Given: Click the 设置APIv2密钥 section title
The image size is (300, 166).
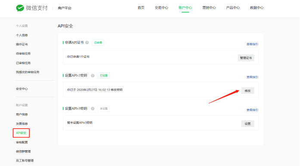Looking at the screenshot, I should (76, 75).
